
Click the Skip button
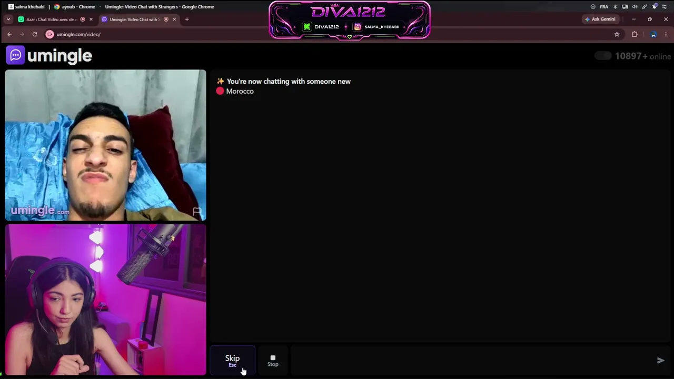coord(232,361)
